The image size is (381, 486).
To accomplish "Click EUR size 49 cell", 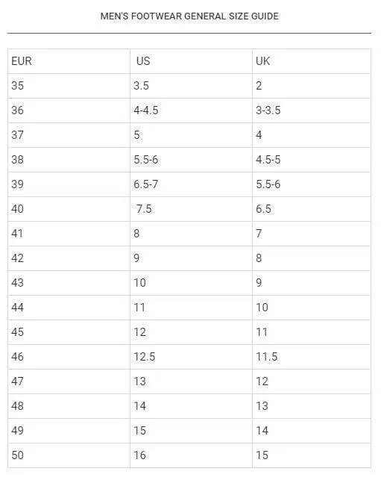I will tap(69, 431).
